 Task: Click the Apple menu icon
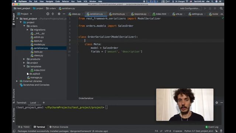pyautogui.click(x=15, y=1)
